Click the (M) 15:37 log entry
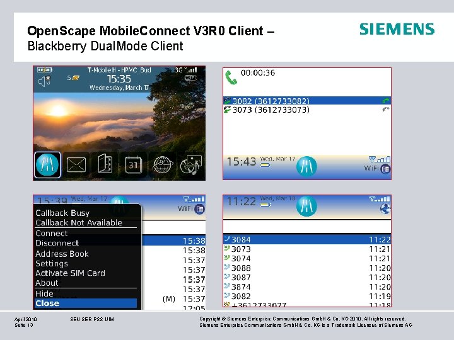This screenshot has width=454, height=340. point(174,298)
